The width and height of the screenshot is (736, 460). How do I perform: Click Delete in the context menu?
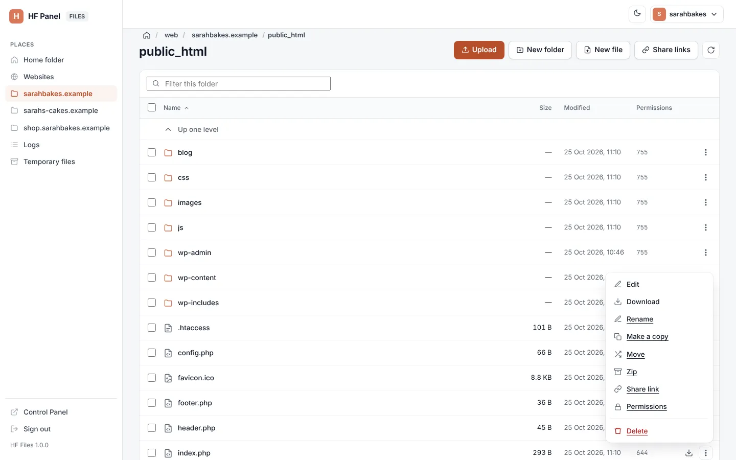659,431
